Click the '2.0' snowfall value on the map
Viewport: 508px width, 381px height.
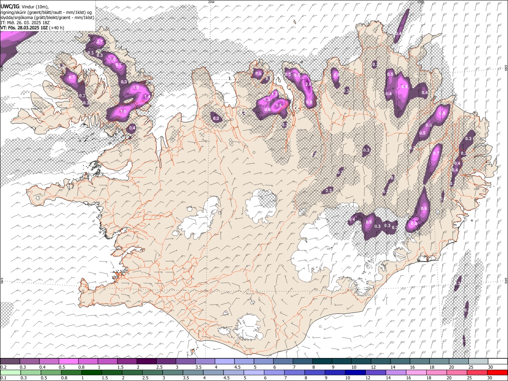pos(308,84)
